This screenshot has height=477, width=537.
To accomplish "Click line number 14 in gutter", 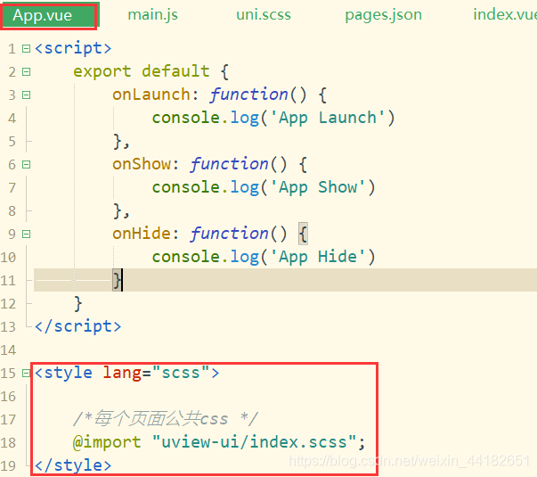I will coord(8,350).
